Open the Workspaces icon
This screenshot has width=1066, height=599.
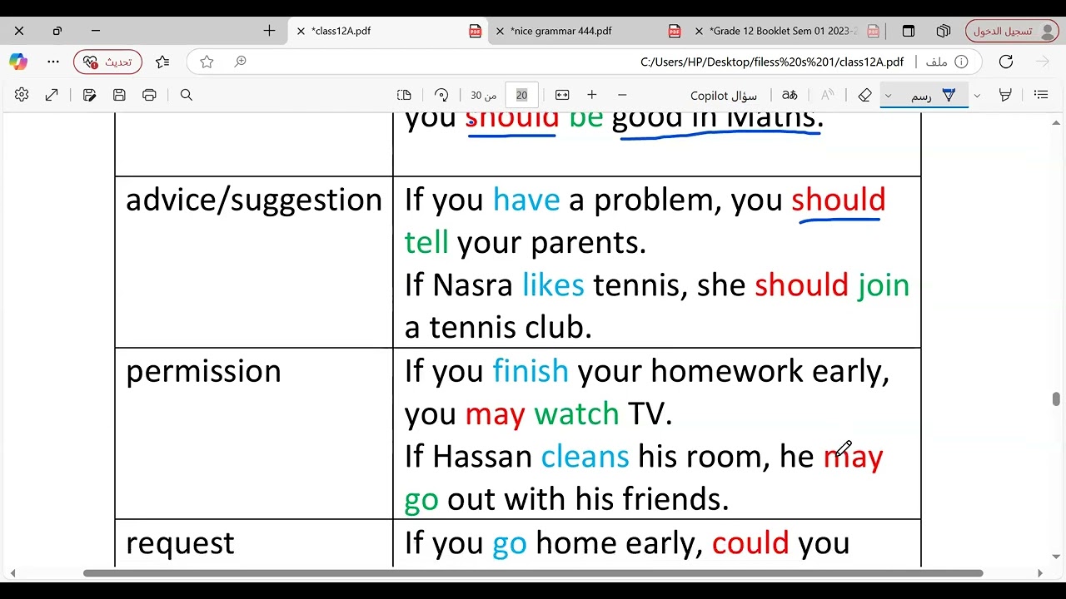(x=943, y=31)
